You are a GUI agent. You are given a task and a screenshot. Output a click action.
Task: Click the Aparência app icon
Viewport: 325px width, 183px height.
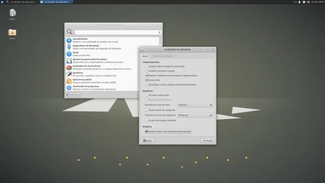coord(69,74)
